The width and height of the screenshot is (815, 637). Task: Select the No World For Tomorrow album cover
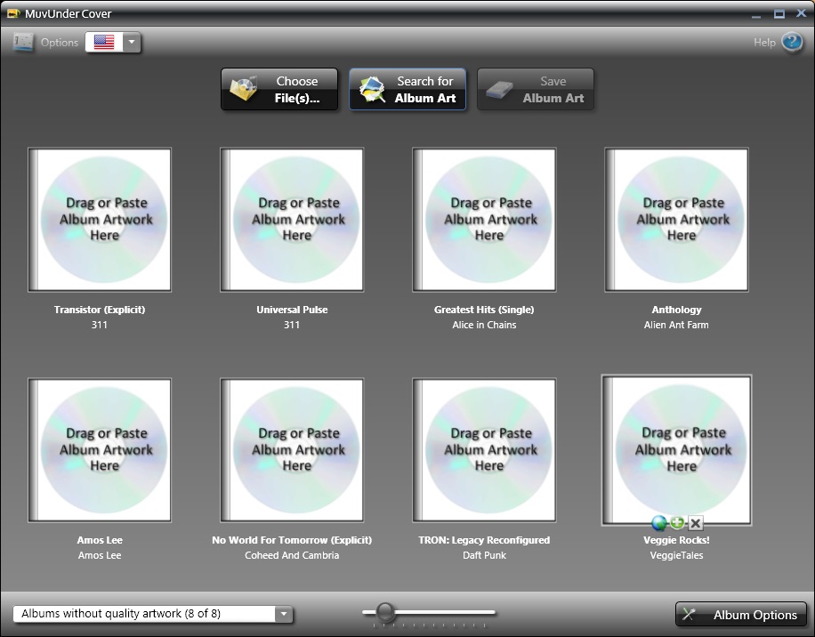(292, 450)
